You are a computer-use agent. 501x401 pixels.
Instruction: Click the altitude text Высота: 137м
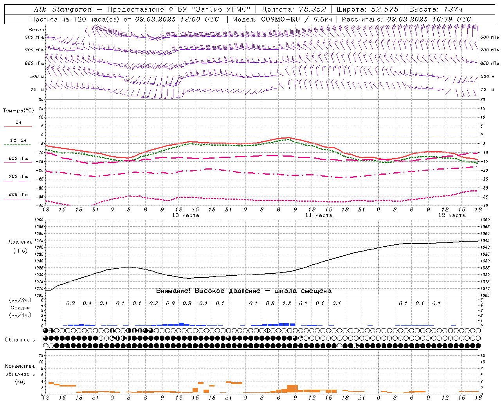point(436,9)
